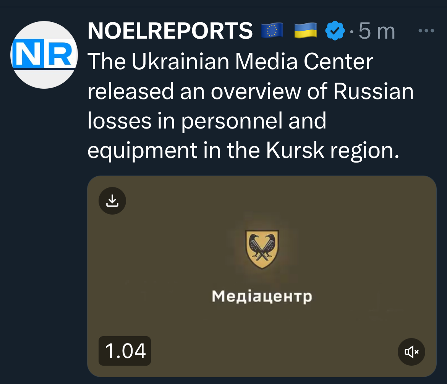
Task: Open the NR profile avatar
Action: click(x=44, y=55)
